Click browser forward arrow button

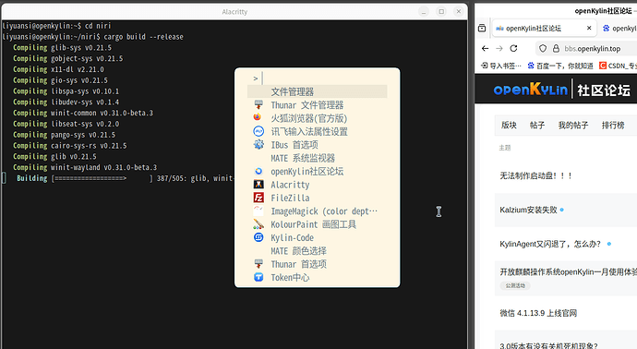tap(499, 48)
